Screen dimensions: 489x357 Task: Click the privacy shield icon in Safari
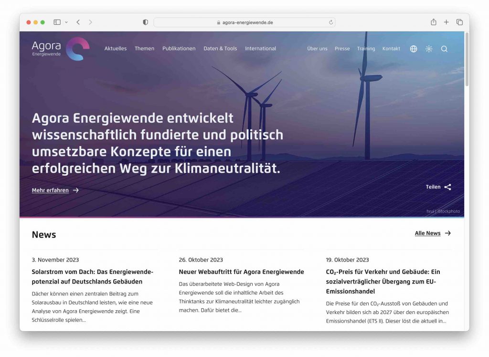click(145, 22)
